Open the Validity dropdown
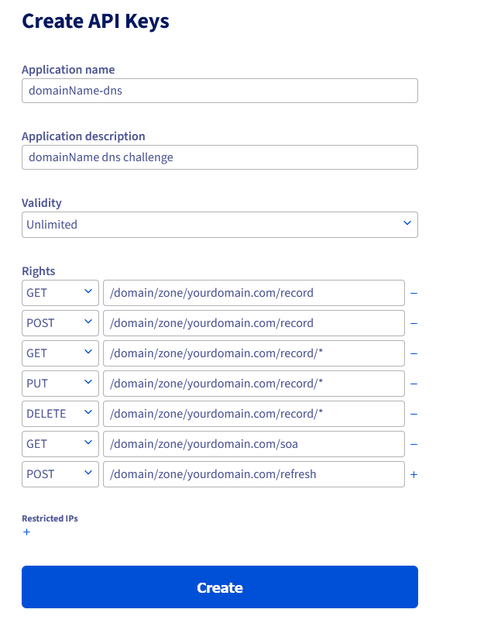The height and width of the screenshot is (623, 477). point(220,225)
